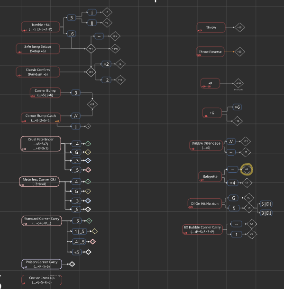Select the Corner Cross Up node
The image size is (284, 289).
[x=42, y=280]
